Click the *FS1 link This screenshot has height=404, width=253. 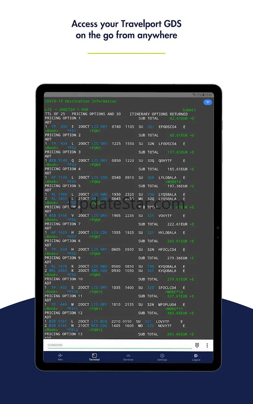71,131
